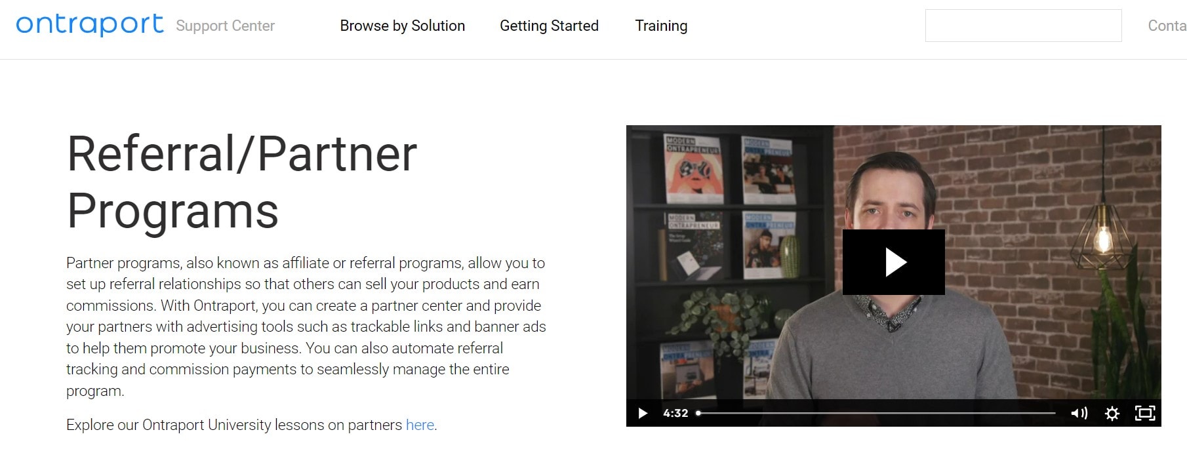Open the Getting Started menu item
1187x449 pixels.
(549, 26)
